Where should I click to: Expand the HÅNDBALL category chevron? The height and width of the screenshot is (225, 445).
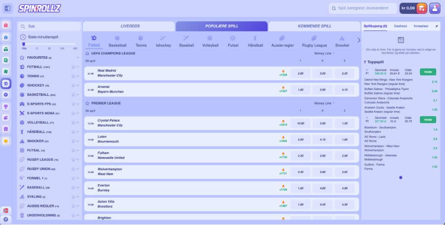(78, 132)
